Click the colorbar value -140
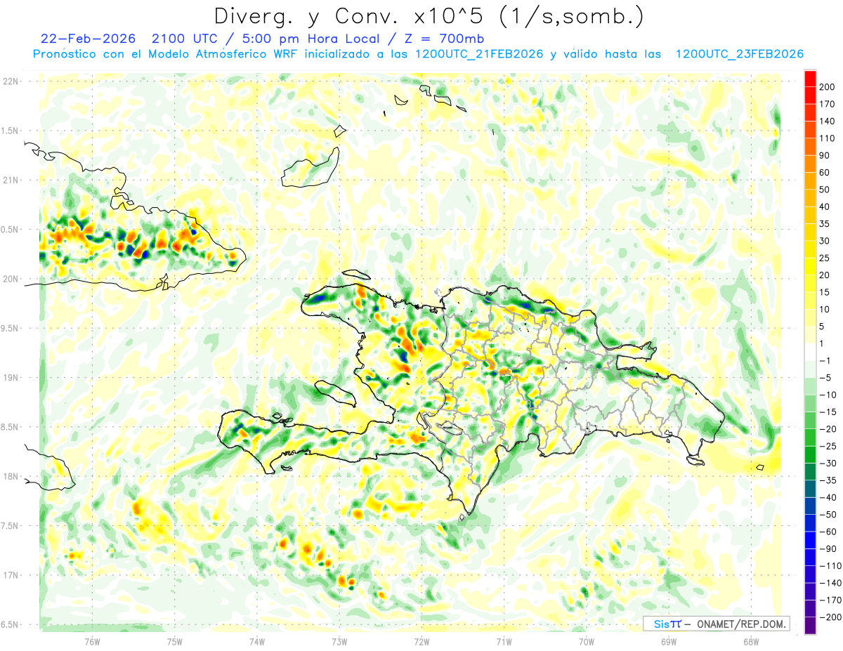843x651 pixels. point(831,584)
